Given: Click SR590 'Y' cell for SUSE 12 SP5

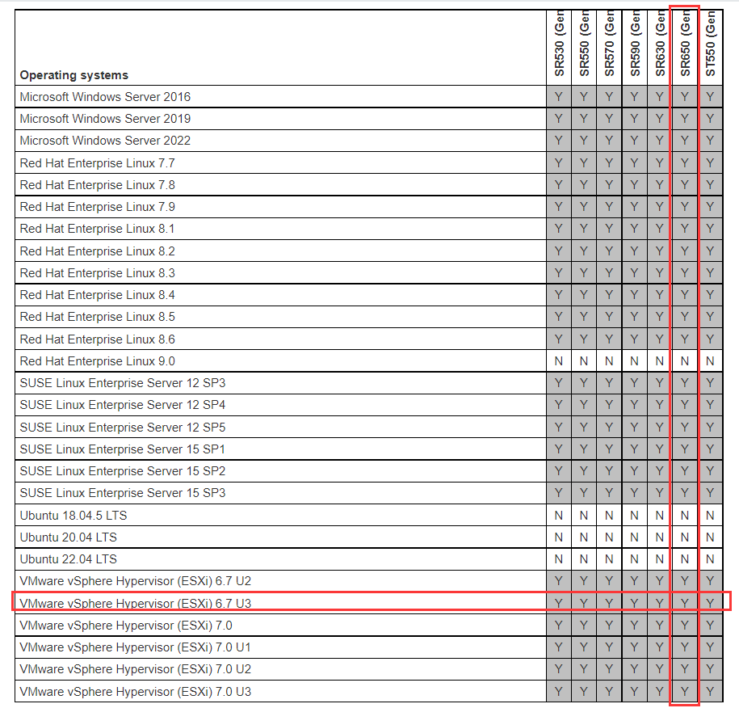Looking at the screenshot, I should pyautogui.click(x=635, y=428).
